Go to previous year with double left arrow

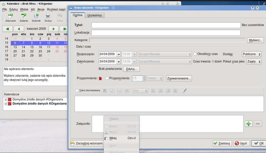coord(8,29)
